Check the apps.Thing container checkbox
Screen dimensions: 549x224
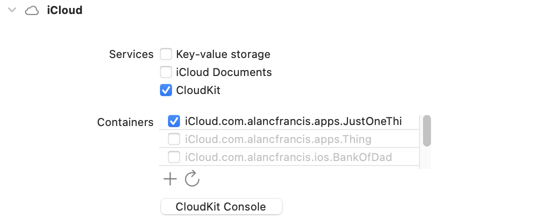click(x=174, y=139)
